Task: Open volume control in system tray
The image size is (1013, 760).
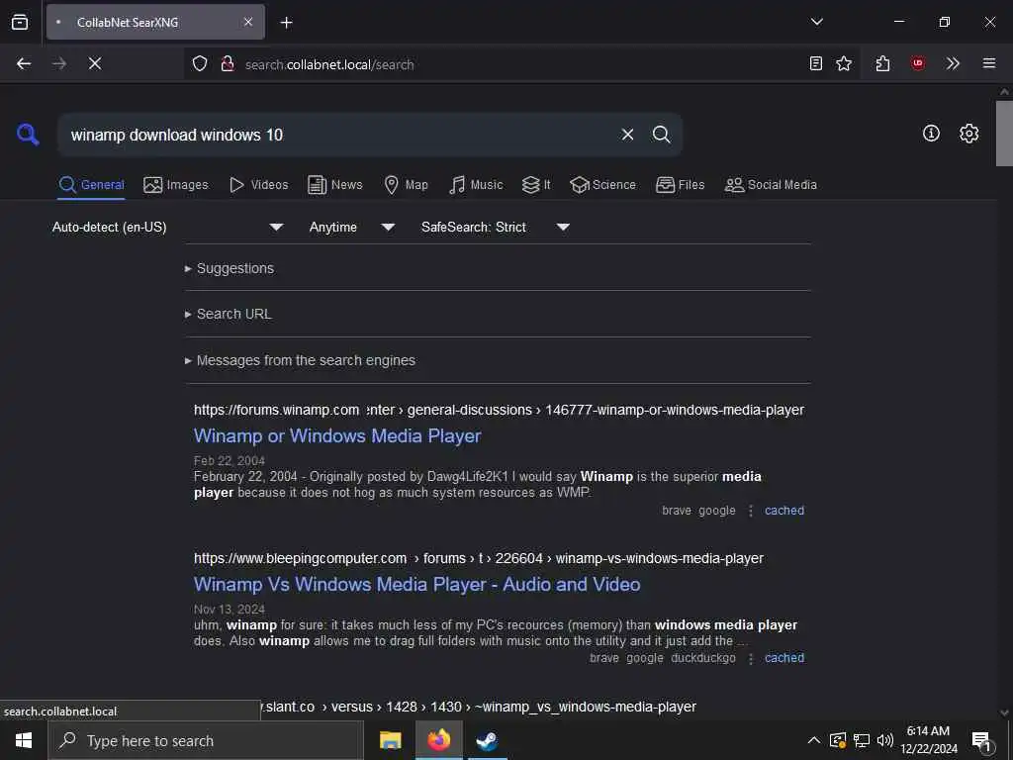Action: 884,740
